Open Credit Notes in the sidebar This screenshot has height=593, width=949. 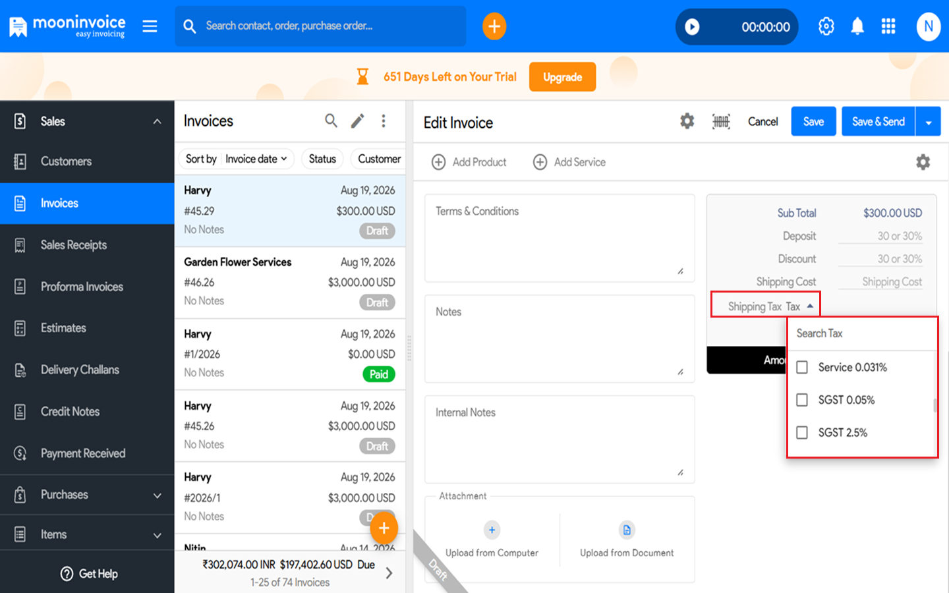point(87,412)
